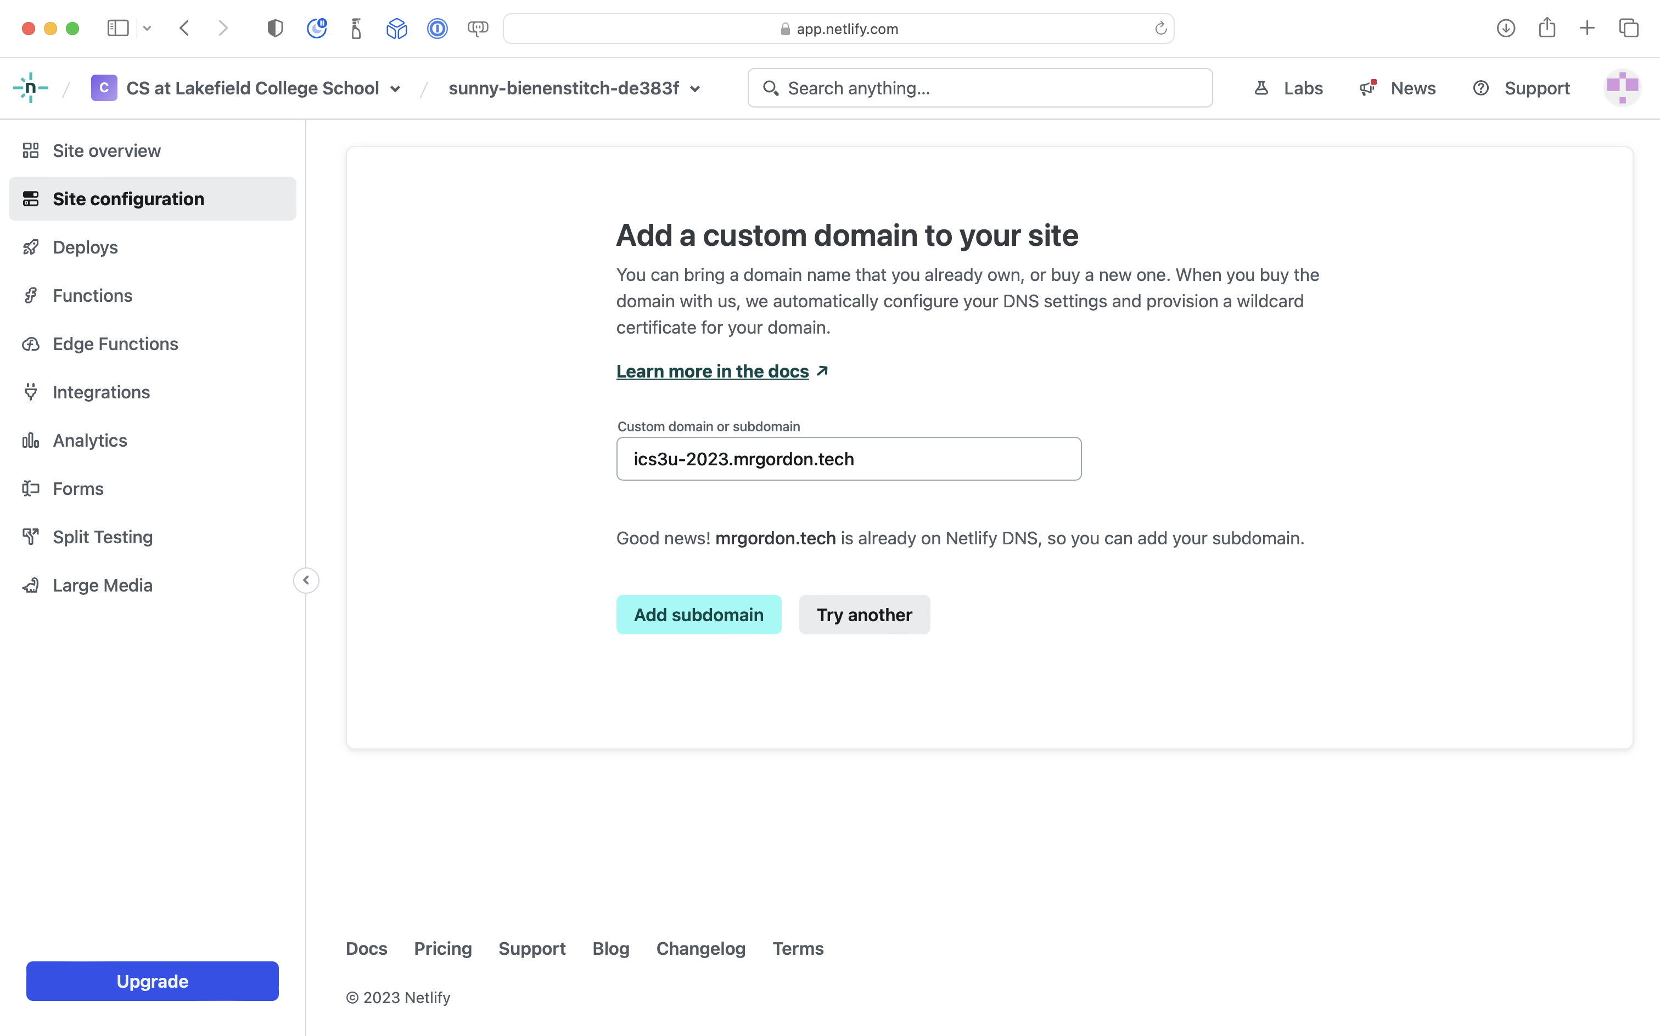Image resolution: width=1660 pixels, height=1036 pixels.
Task: Focus the Search anything box
Action: (979, 88)
